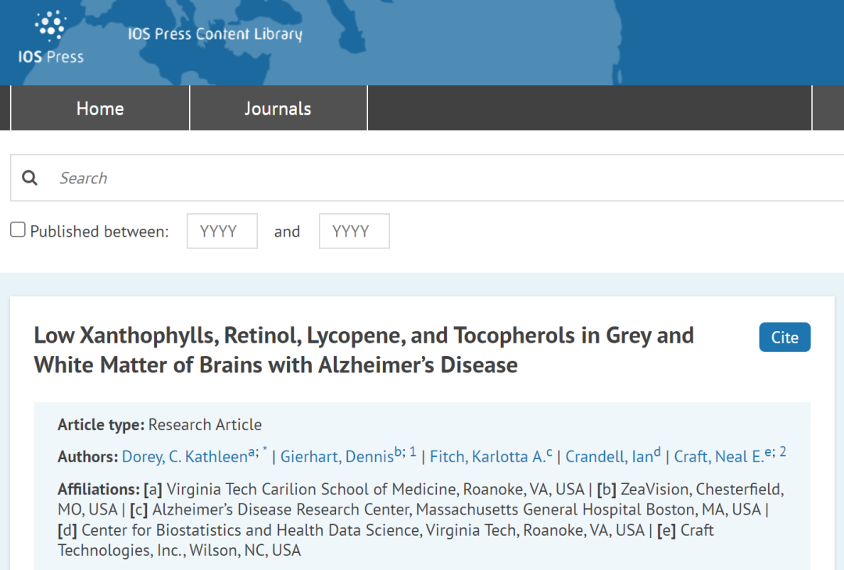Open author Fitch, Karlotta A. link
844x570 pixels.
pyautogui.click(x=488, y=457)
